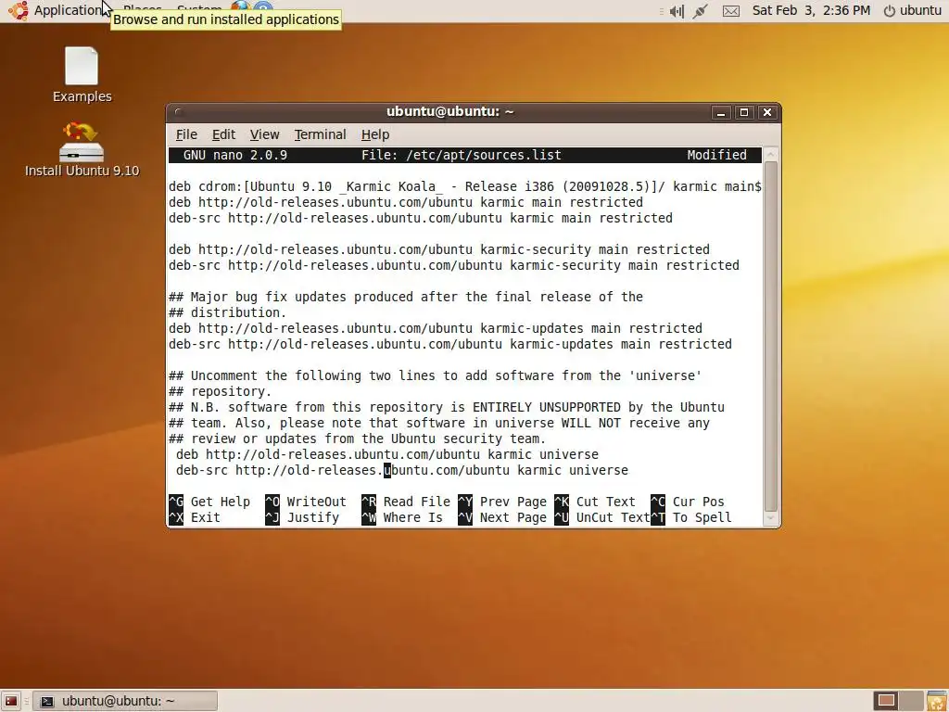Click the '## distribution.' comment line
This screenshot has width=949, height=712.
pyautogui.click(x=228, y=312)
